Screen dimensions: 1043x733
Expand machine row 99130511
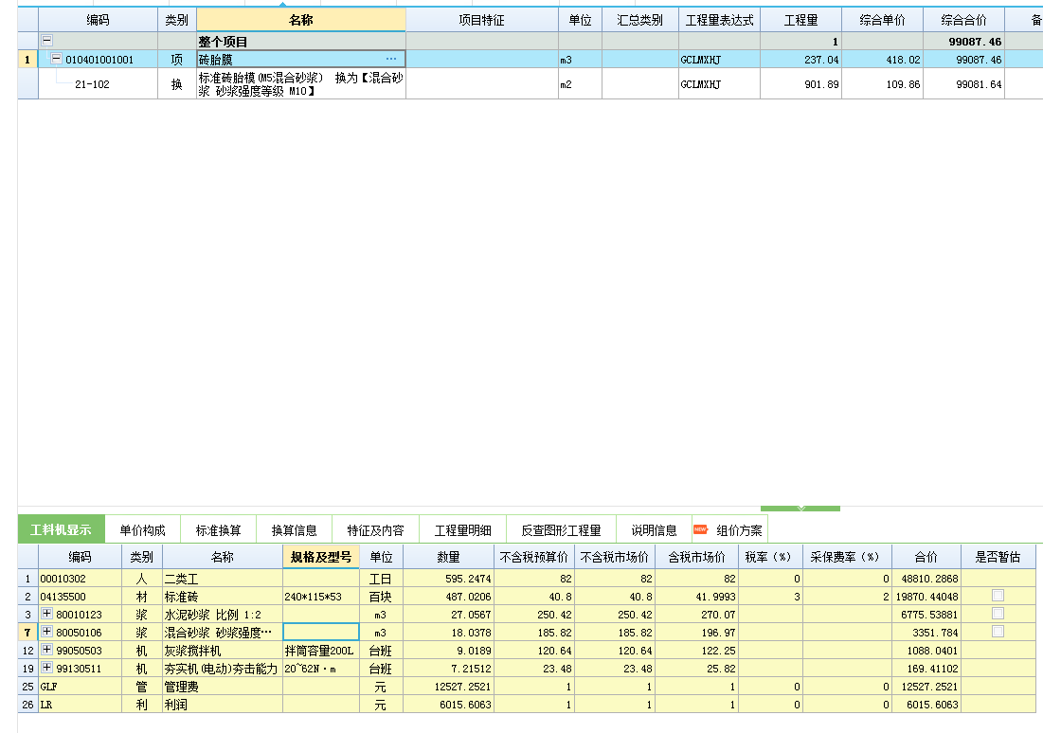pos(47,667)
